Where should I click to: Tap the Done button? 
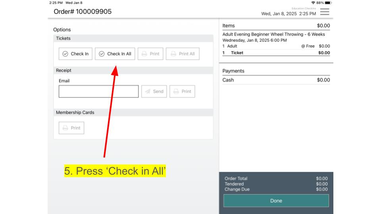pos(276,201)
